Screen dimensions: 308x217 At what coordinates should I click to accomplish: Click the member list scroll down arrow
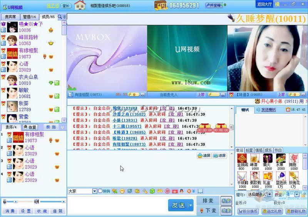pos(64,120)
